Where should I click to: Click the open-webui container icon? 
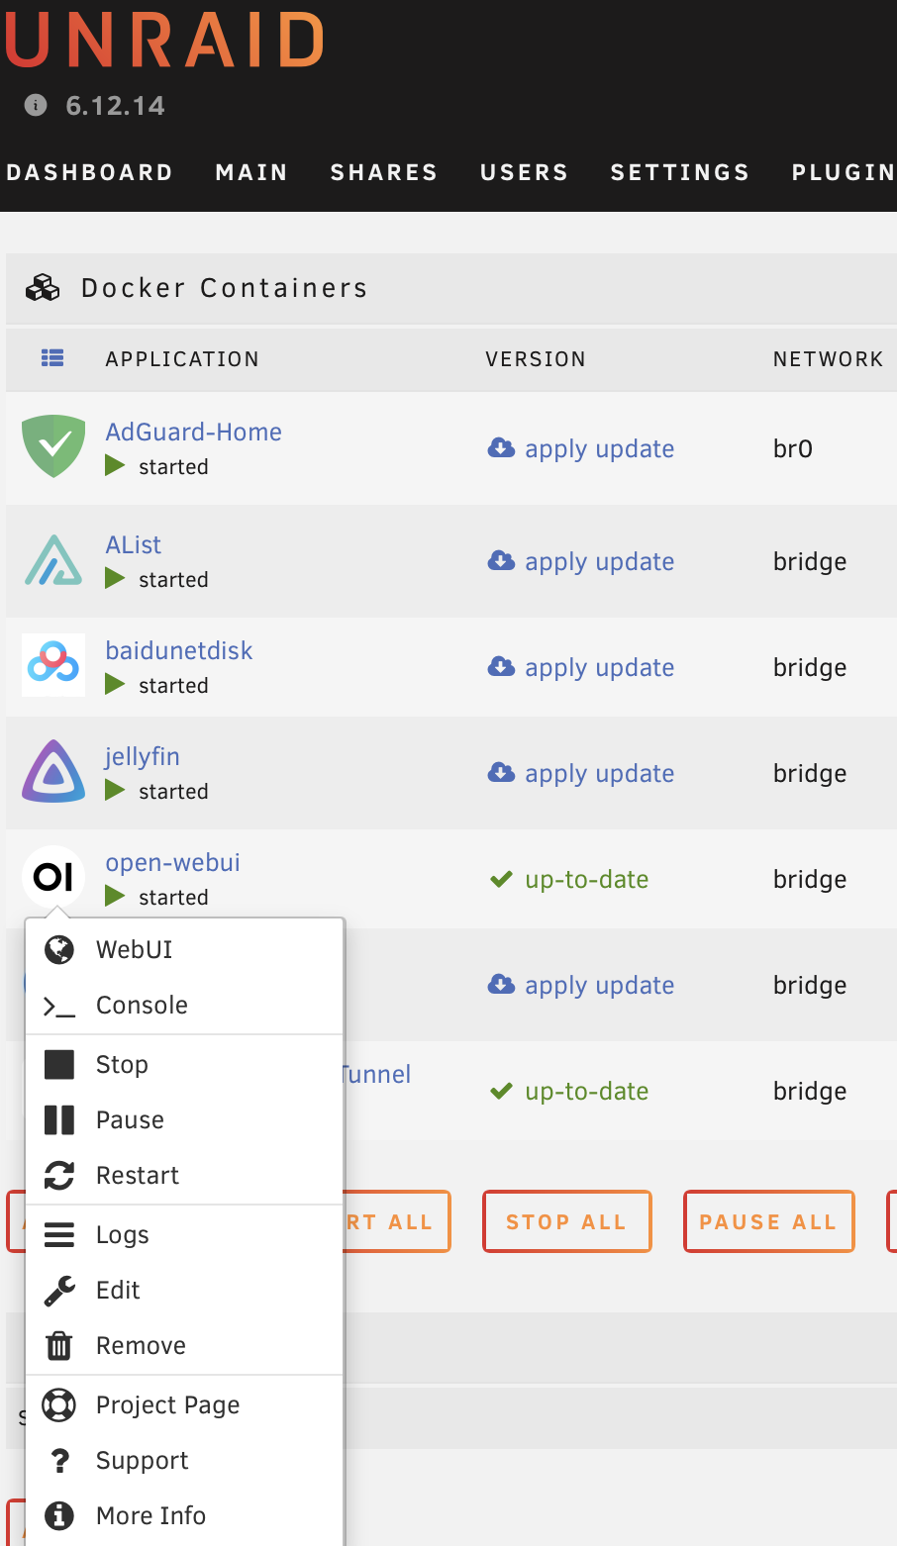click(x=53, y=877)
